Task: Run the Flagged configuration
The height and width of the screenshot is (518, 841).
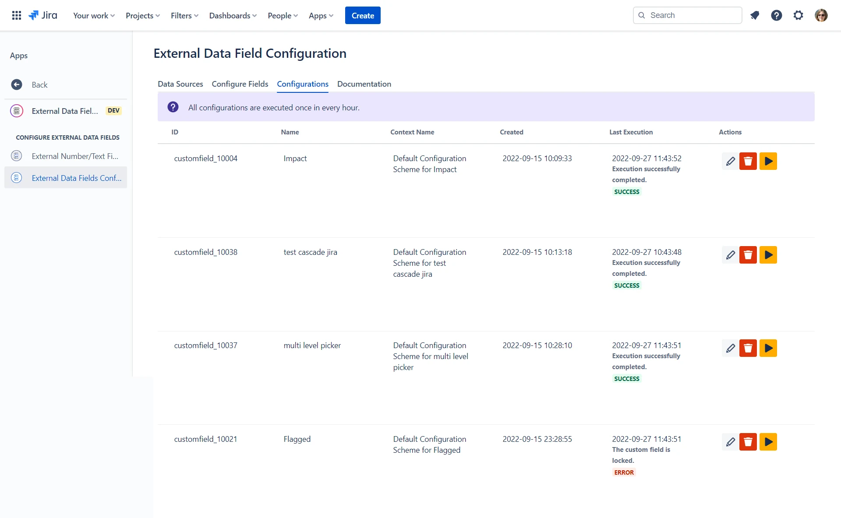Action: click(768, 442)
